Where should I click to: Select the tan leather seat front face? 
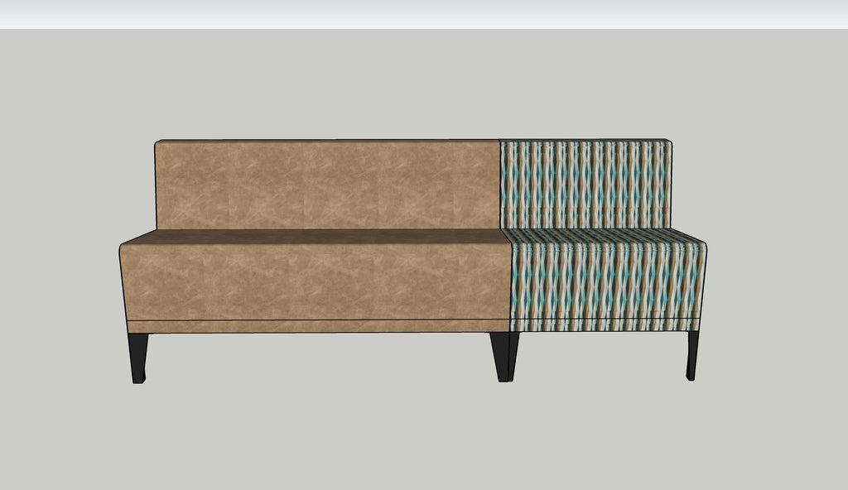pyautogui.click(x=315, y=281)
